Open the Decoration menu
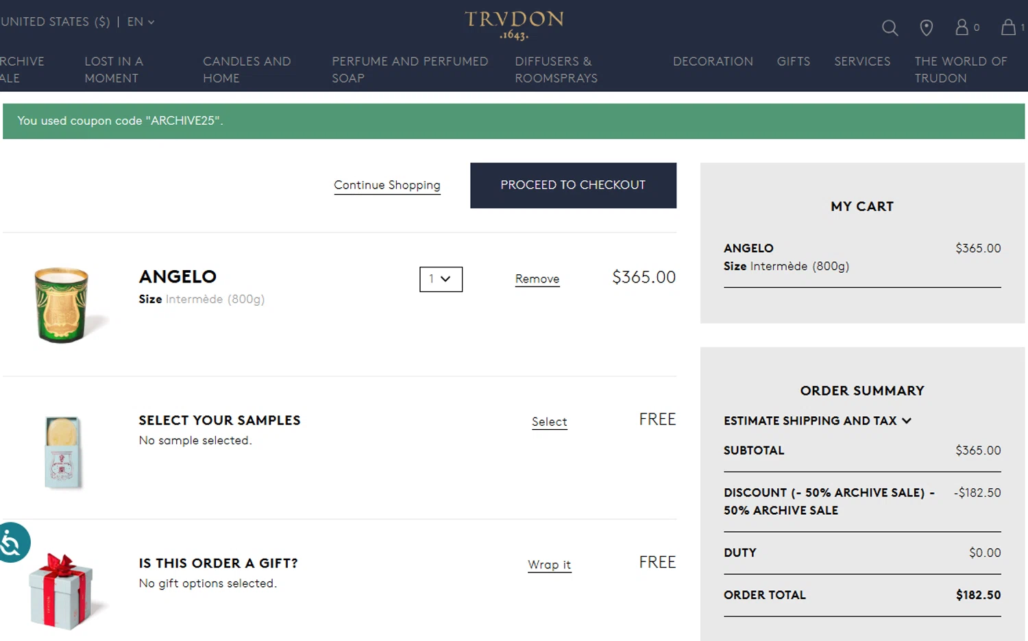This screenshot has height=641, width=1028. pos(713,62)
